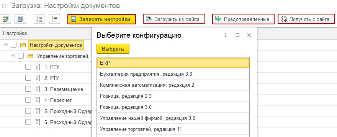Select Комплексная автоматизация, редакция 2
337x137 pixels.
click(x=173, y=85)
